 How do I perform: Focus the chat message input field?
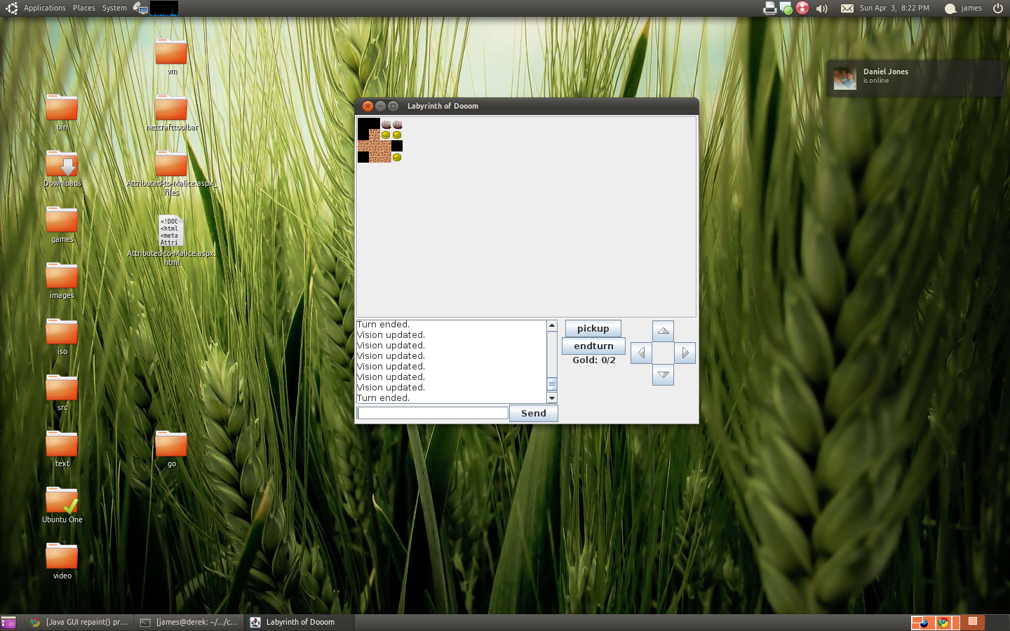click(433, 414)
